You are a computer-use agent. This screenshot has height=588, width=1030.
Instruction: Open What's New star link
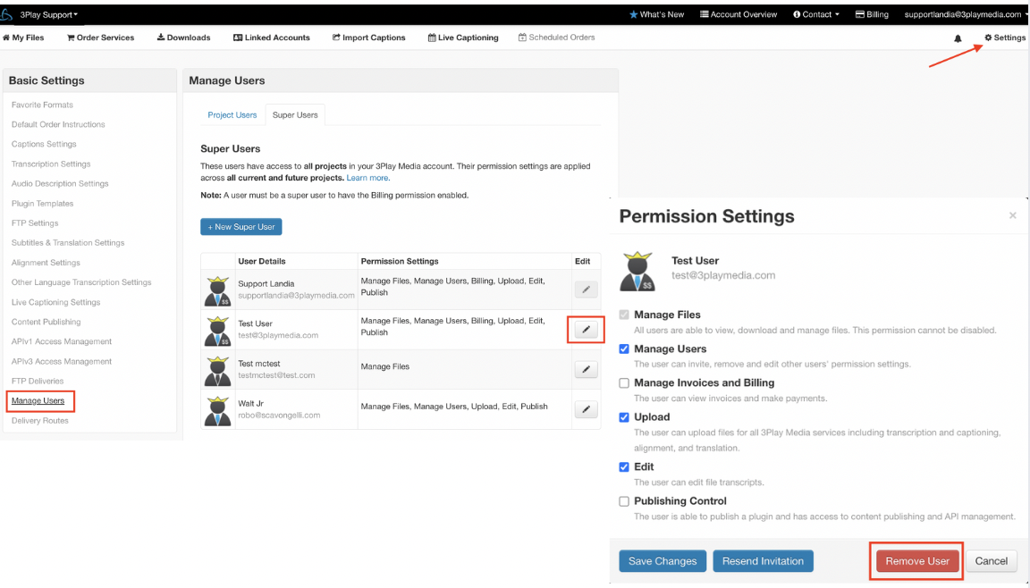tap(656, 14)
